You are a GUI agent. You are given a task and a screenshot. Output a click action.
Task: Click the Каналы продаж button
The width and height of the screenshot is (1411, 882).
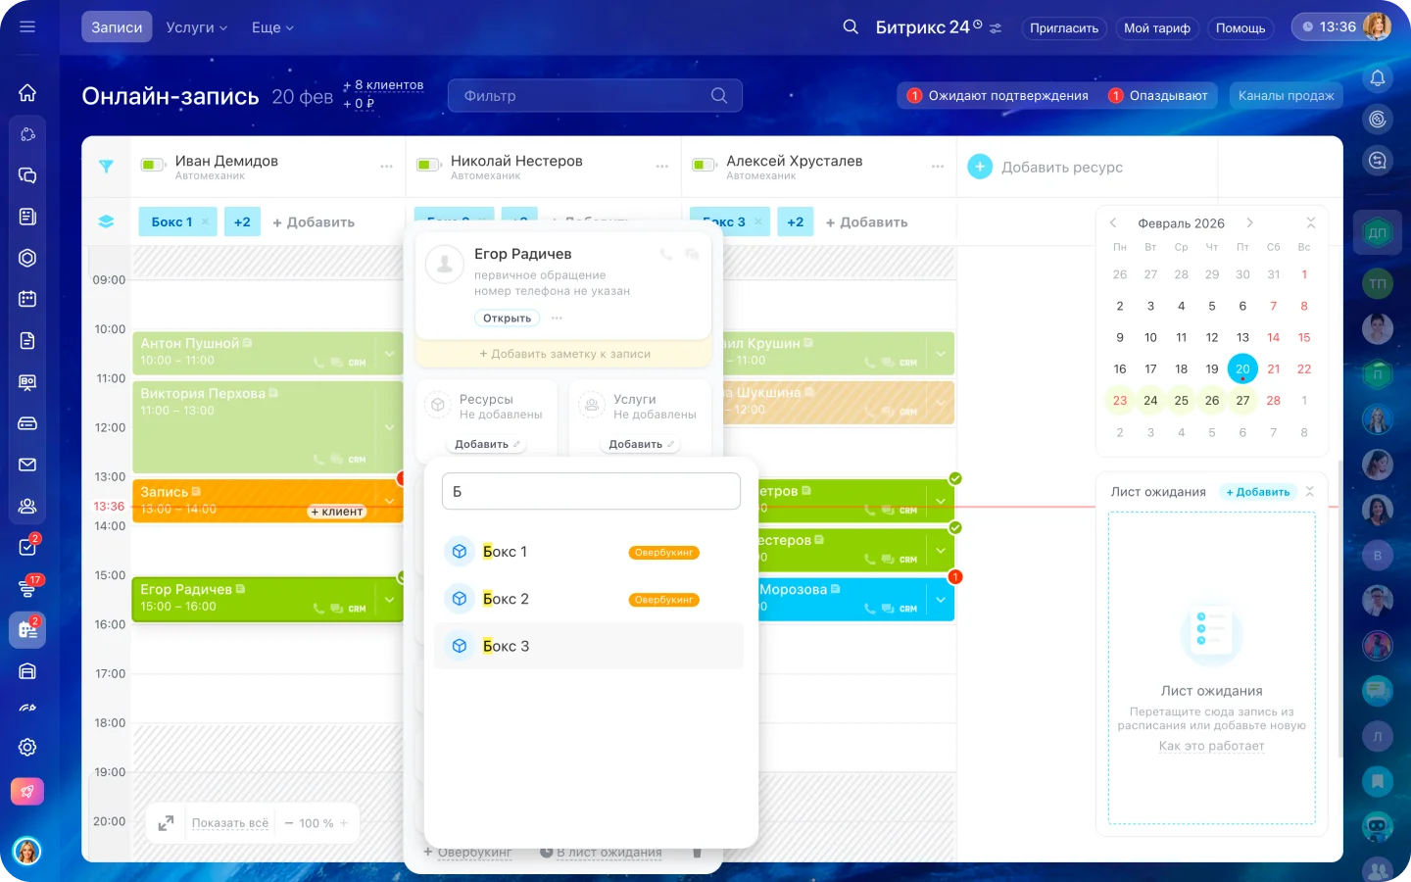[1286, 95]
